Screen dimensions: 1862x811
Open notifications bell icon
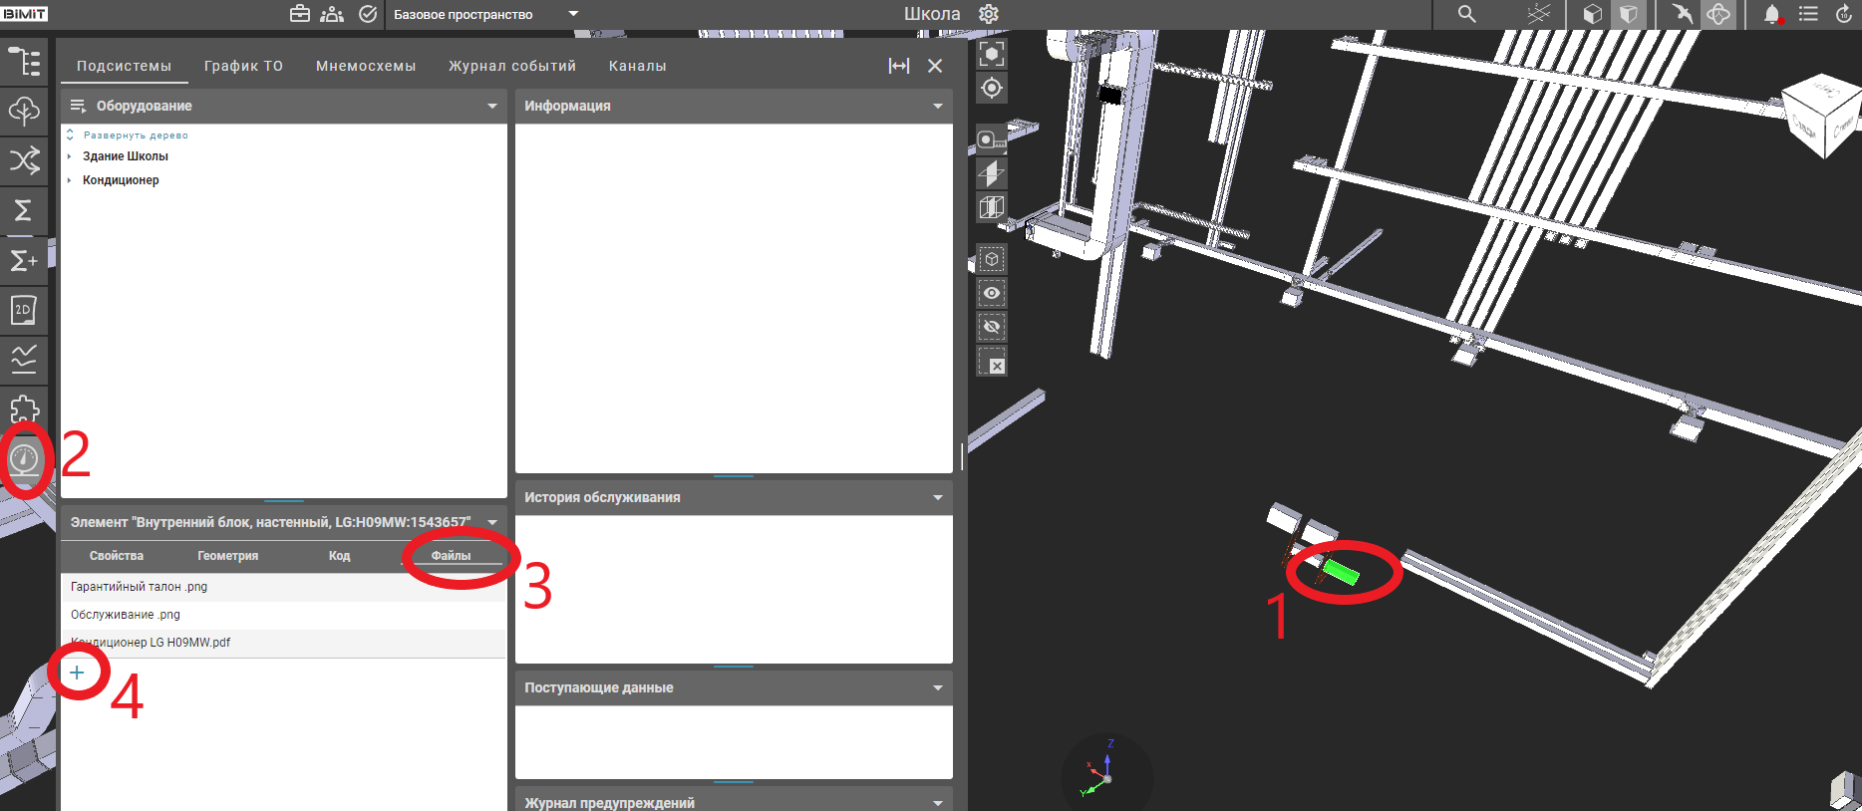(x=1771, y=14)
